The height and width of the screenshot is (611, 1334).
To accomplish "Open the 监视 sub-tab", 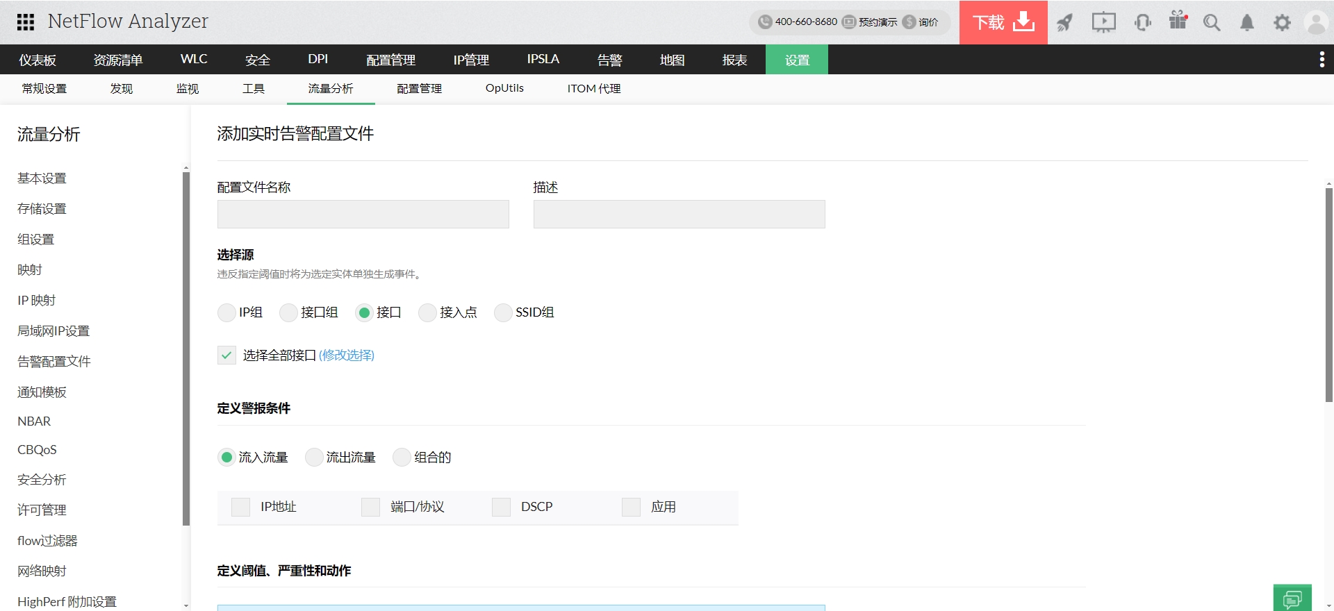I will point(188,89).
